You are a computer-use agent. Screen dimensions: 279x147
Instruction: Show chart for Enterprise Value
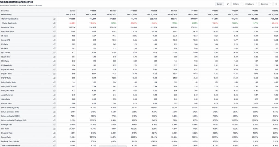point(54,27)
